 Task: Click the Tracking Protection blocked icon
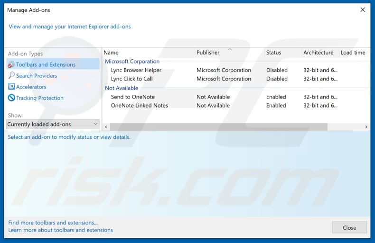11,98
